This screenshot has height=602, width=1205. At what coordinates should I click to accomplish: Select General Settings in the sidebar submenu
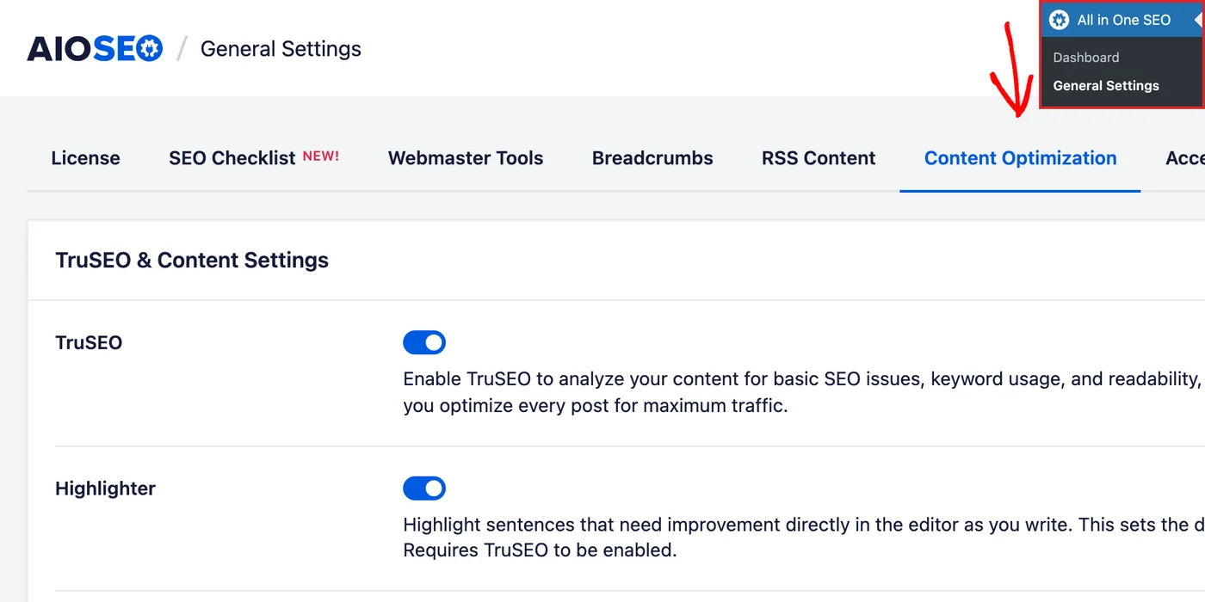pyautogui.click(x=1106, y=86)
